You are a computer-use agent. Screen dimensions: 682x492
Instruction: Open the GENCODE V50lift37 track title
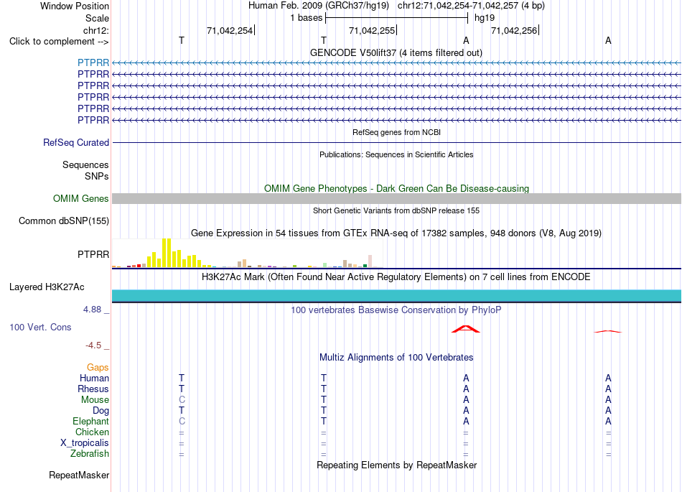point(396,53)
